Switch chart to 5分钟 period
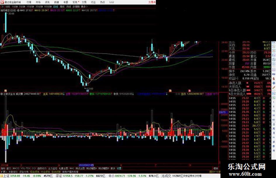 [x=22, y=6]
